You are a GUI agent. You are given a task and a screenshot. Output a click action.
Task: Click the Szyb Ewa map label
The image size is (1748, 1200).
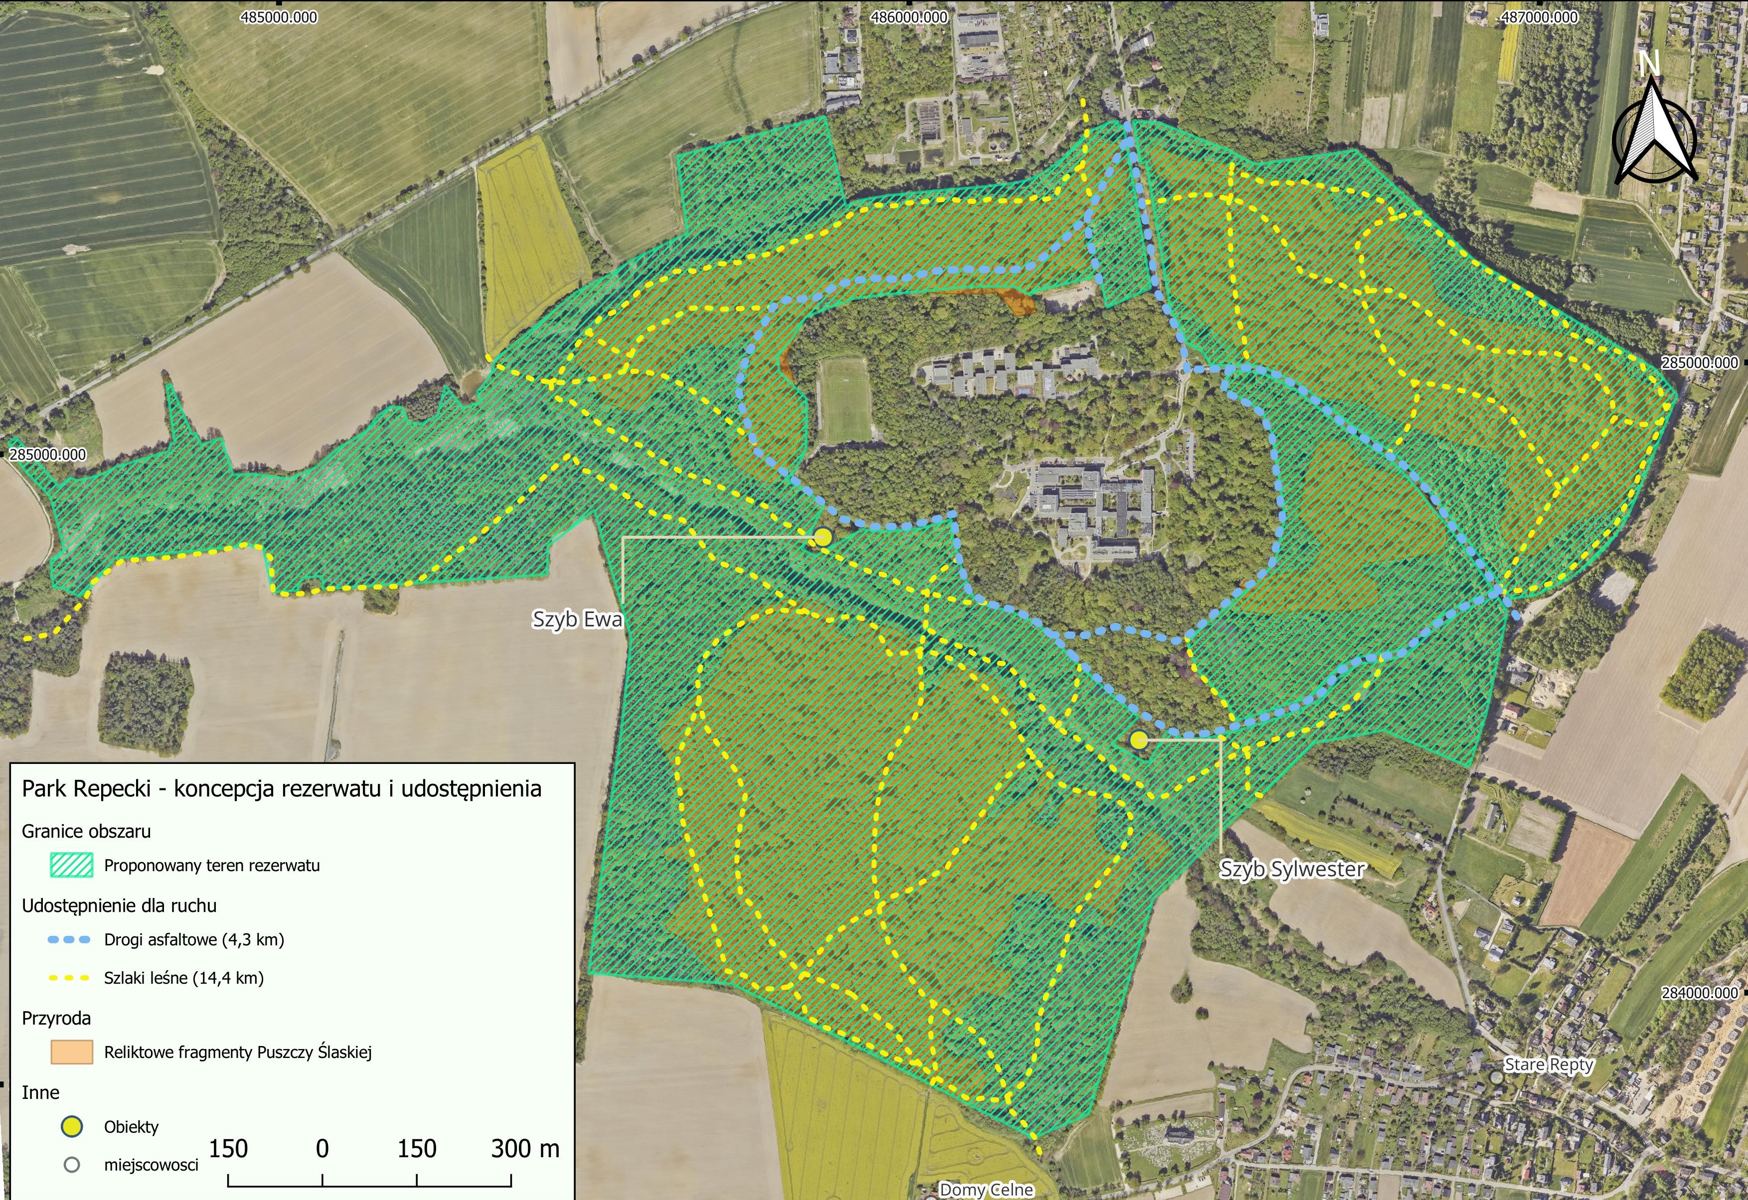click(x=577, y=619)
